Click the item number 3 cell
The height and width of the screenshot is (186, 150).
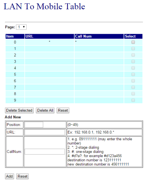click(x=15, y=62)
